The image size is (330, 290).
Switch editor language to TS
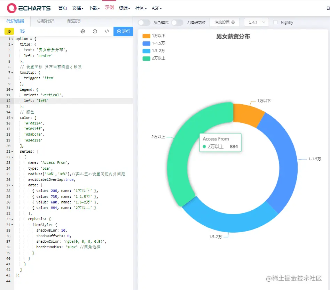(x=22, y=31)
